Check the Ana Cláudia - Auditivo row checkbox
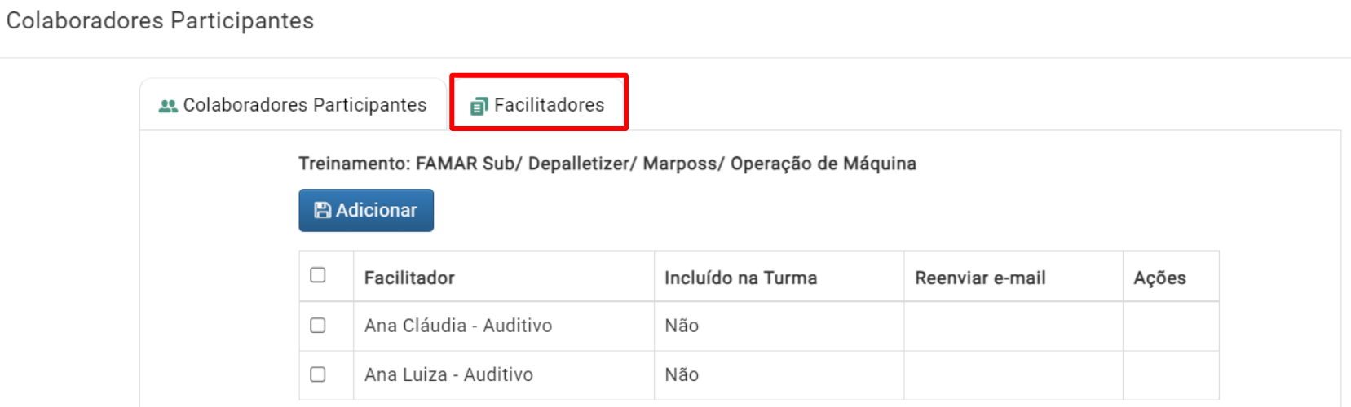 (318, 326)
